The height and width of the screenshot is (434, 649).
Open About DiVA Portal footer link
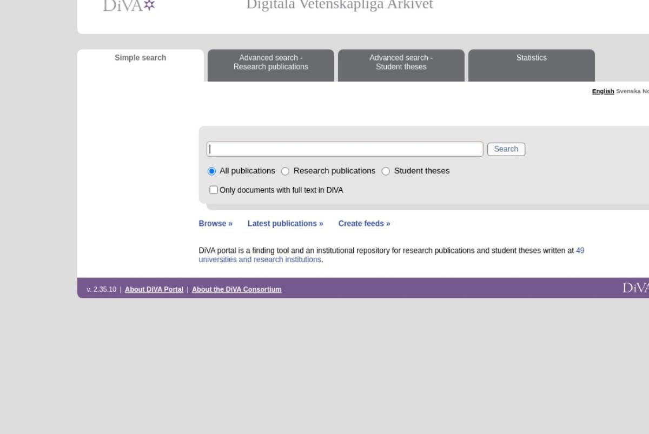(154, 290)
